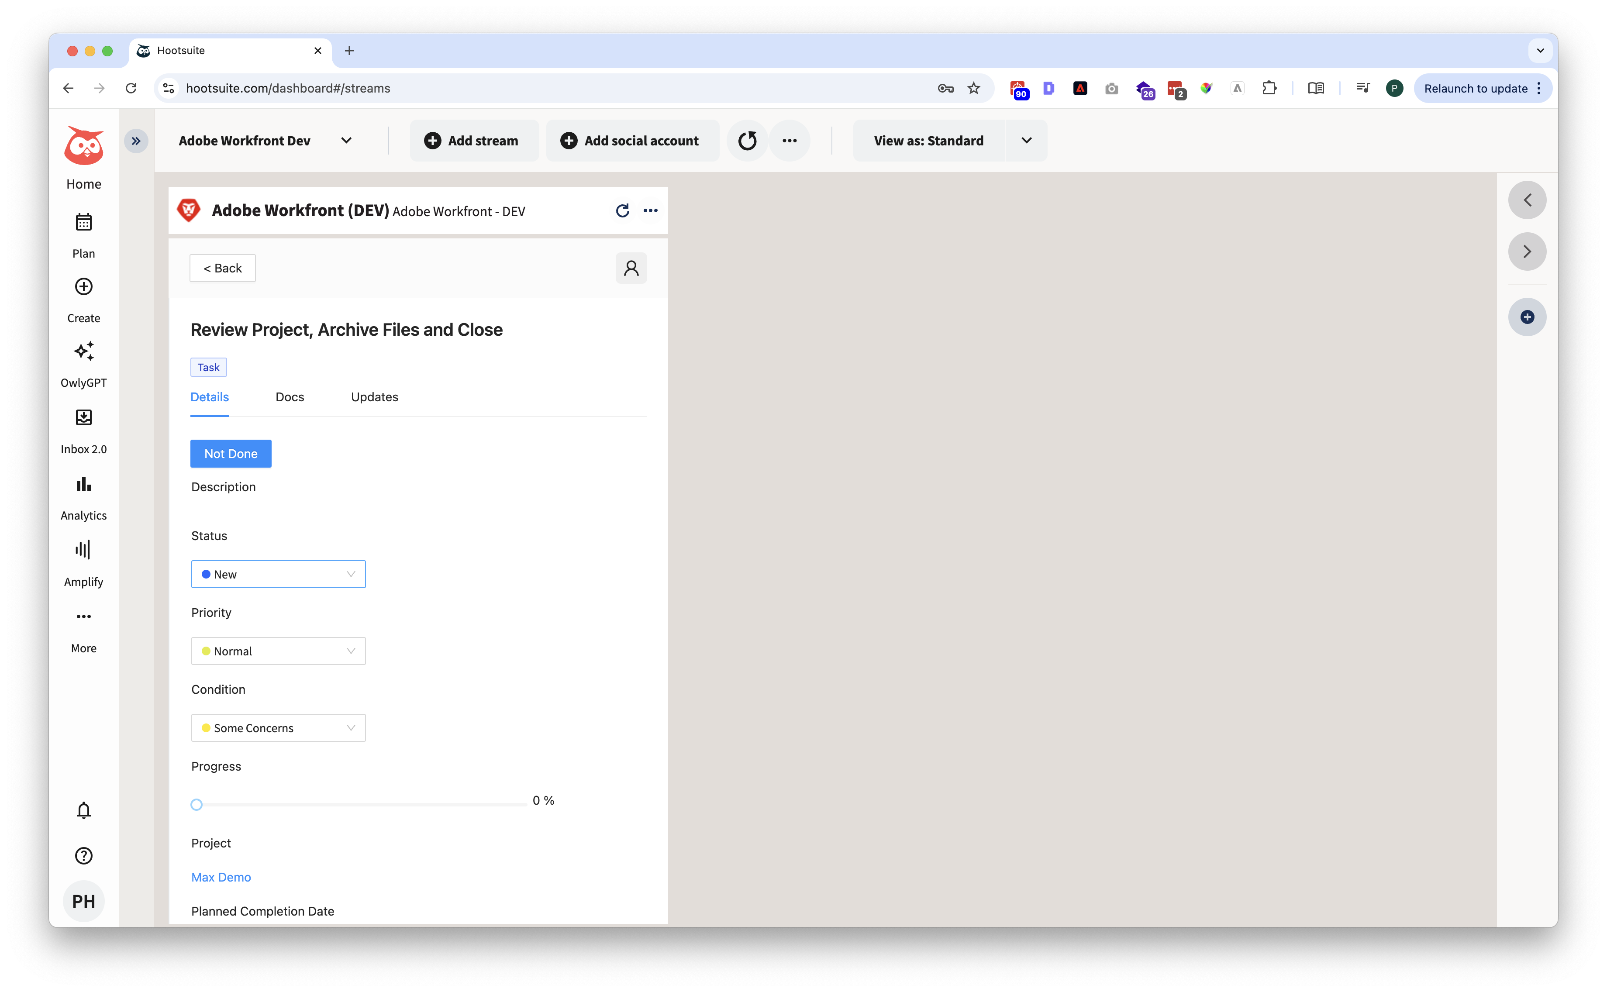
Task: Open password key icon in address bar
Action: pos(945,89)
